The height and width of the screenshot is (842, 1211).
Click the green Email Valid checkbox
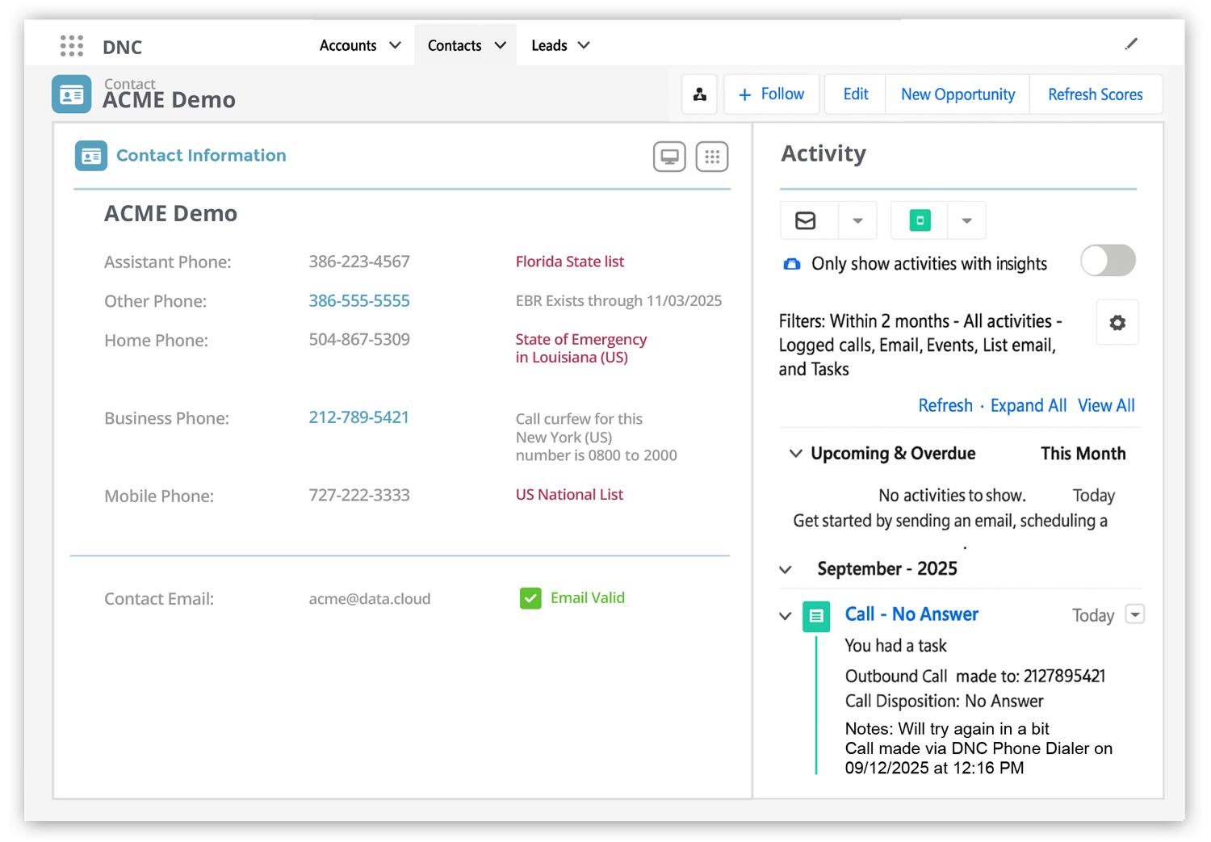[x=530, y=598]
